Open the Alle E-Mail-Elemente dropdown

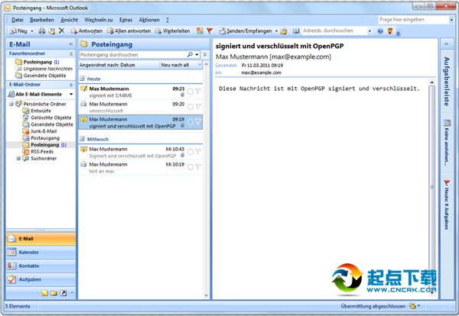(71, 94)
